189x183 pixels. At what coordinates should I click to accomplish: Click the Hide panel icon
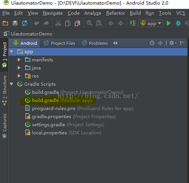[182, 43]
